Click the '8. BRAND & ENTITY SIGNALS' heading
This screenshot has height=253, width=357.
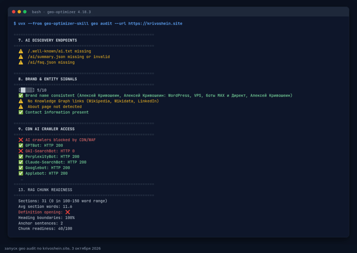tap(47, 79)
